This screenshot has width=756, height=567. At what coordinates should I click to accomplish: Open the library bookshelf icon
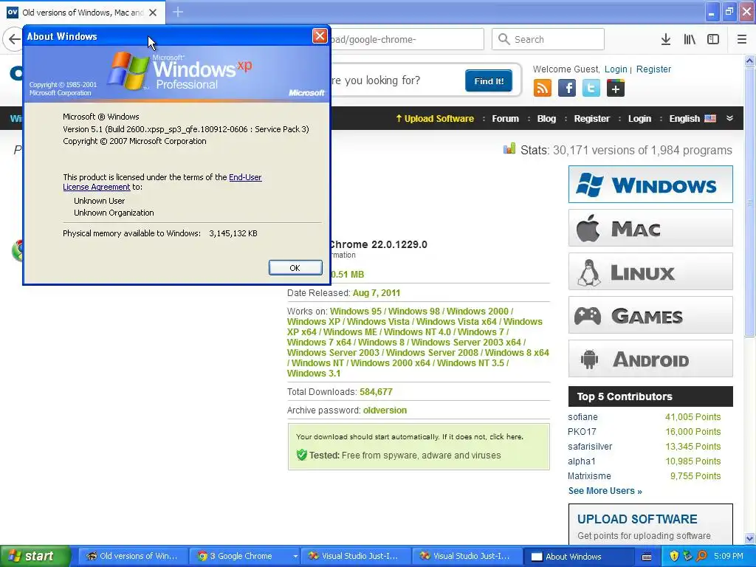click(x=690, y=39)
